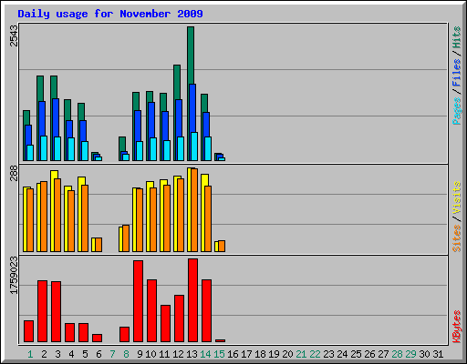Viewport: 467px width, 364px height.
Task: Click the "2543" hits axis maximum label
Action: (x=14, y=35)
